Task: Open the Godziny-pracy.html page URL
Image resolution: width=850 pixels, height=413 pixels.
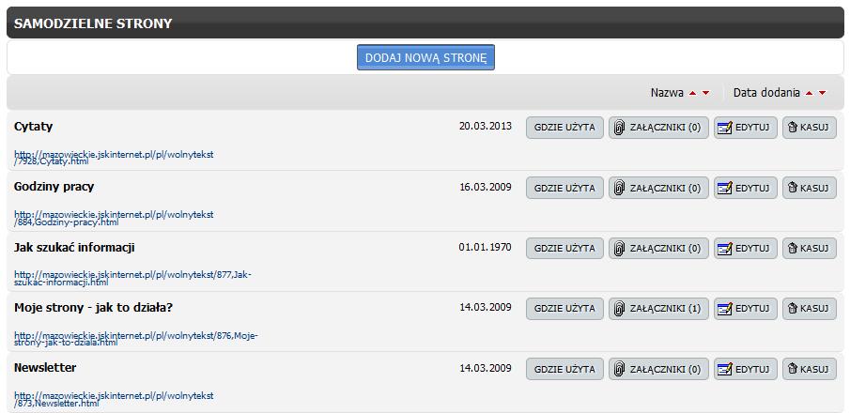Action: click(x=114, y=218)
